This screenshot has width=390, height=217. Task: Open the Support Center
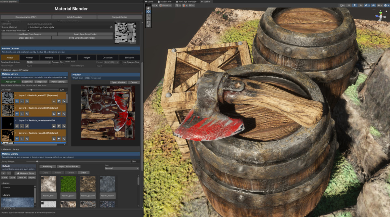120,17
